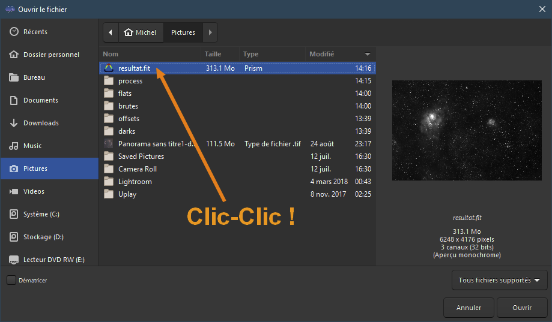Select the process folder row
This screenshot has width=552, height=322.
tap(238, 81)
